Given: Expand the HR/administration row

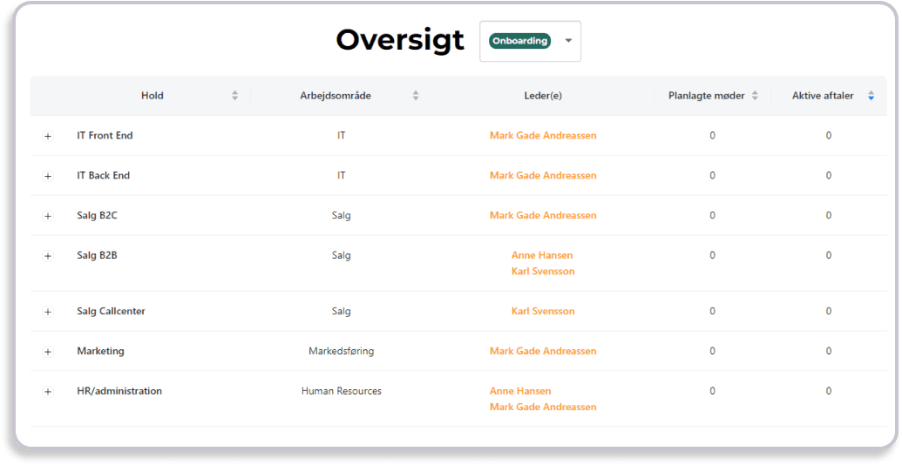Looking at the screenshot, I should pyautogui.click(x=48, y=392).
